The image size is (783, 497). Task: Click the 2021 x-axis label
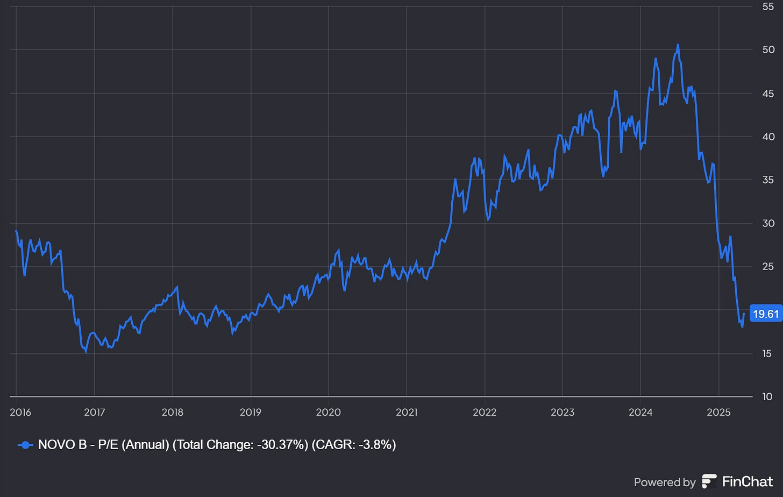407,413
